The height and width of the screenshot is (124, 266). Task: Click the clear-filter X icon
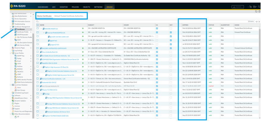pos(259,22)
